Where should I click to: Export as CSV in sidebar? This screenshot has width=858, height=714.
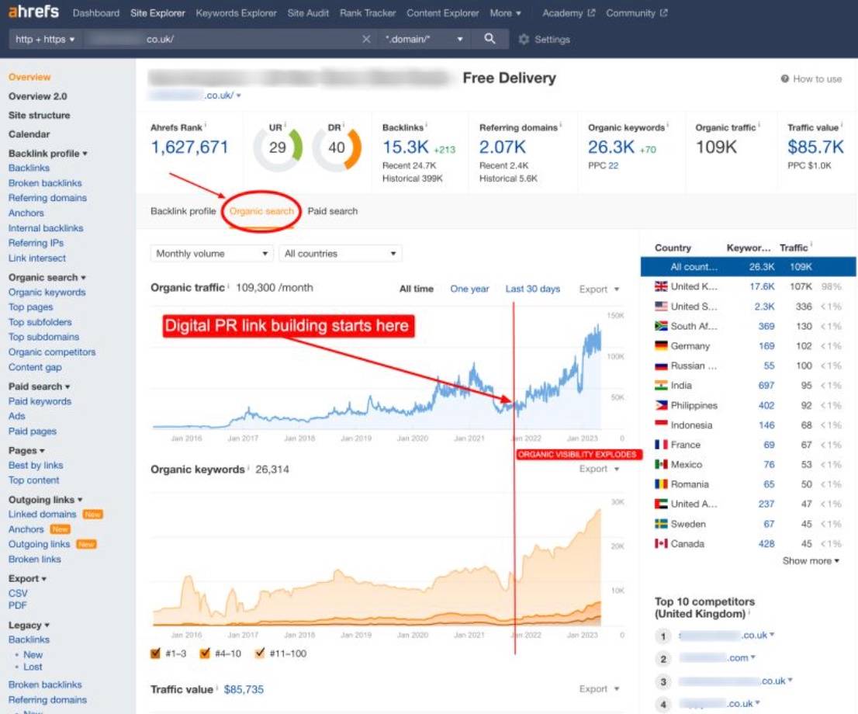tap(18, 593)
